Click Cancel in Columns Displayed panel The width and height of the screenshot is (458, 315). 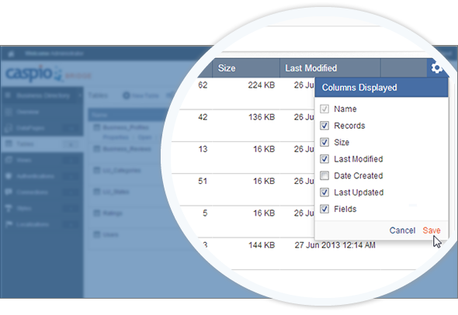(x=402, y=230)
